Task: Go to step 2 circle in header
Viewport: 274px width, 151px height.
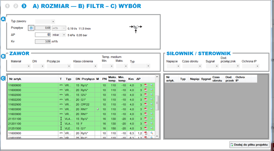Action: click(16, 6)
